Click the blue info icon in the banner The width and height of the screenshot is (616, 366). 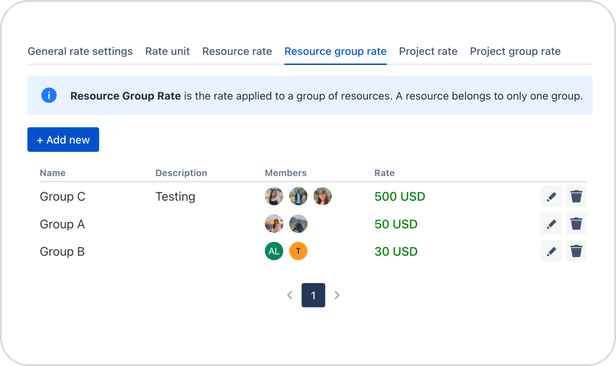(x=49, y=96)
